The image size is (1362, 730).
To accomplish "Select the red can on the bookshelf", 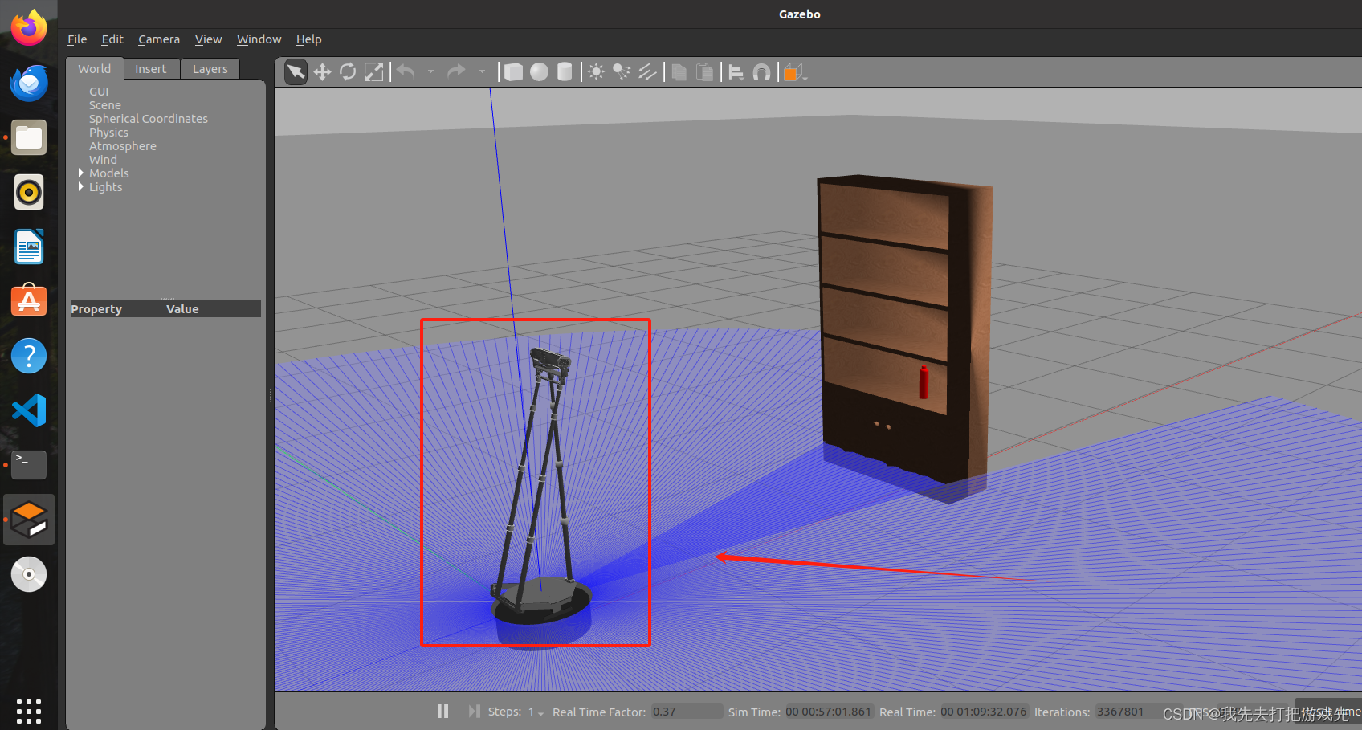I will tap(924, 383).
